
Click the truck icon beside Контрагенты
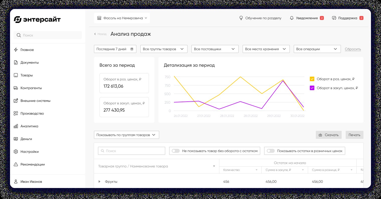coord(16,88)
